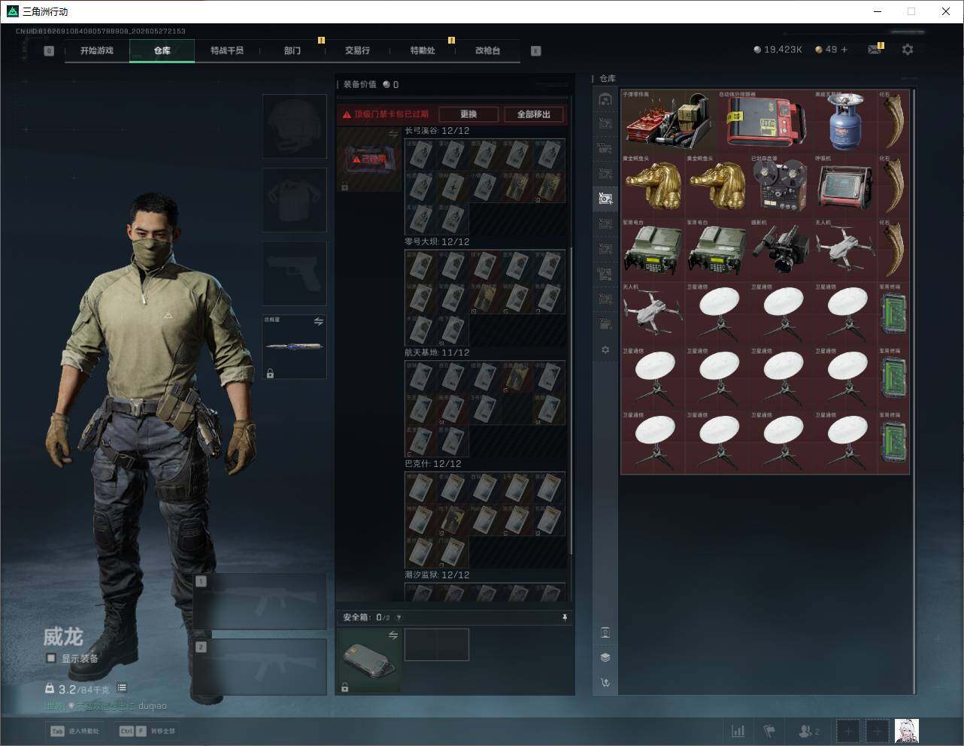This screenshot has height=746, width=964.
Task: Click the plus beside the 49 currency
Action: (844, 50)
